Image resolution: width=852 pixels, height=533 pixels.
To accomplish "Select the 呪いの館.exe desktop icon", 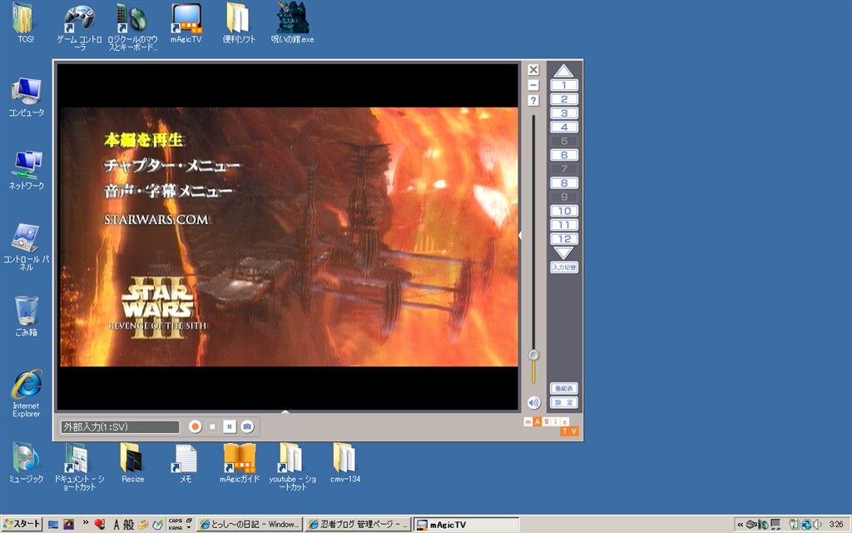I will tap(292, 22).
